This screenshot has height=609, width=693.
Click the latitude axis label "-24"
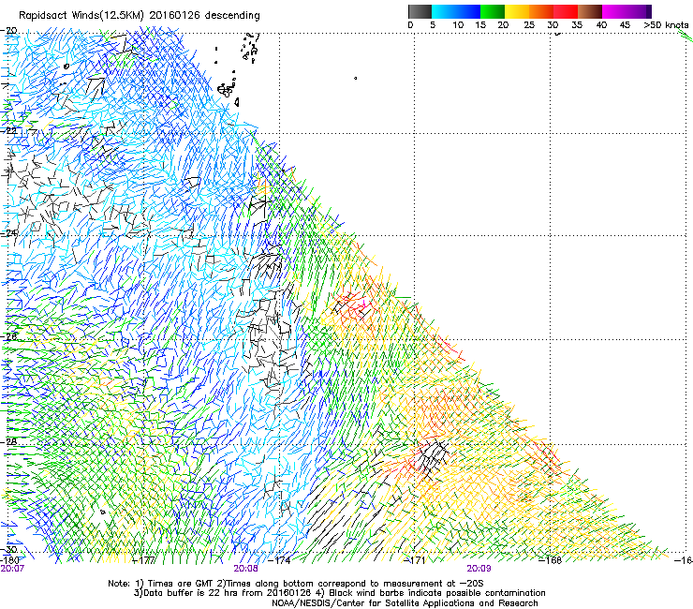9,233
